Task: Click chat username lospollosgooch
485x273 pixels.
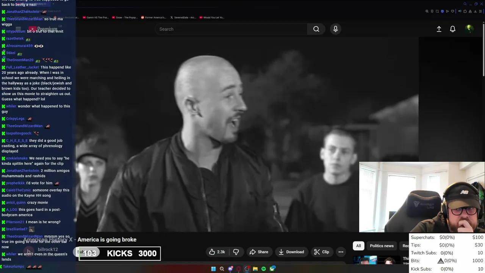Action: [19, 133]
